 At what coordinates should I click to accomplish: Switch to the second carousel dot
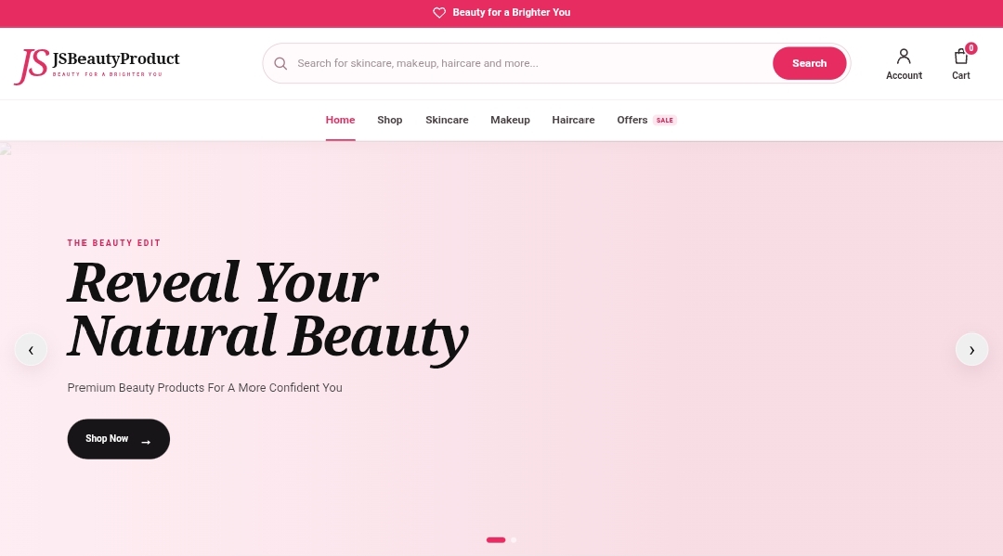pyautogui.click(x=514, y=540)
